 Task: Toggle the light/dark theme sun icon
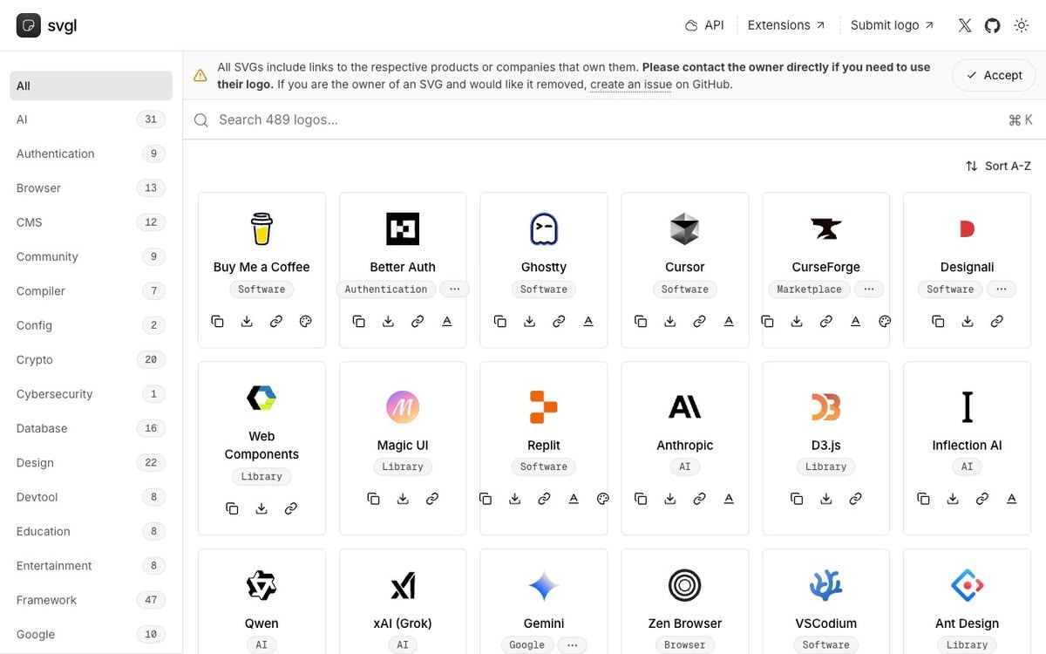click(x=1022, y=25)
